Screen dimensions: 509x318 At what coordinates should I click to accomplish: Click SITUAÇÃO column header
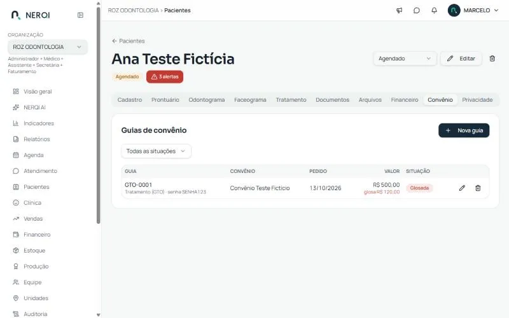click(x=418, y=171)
